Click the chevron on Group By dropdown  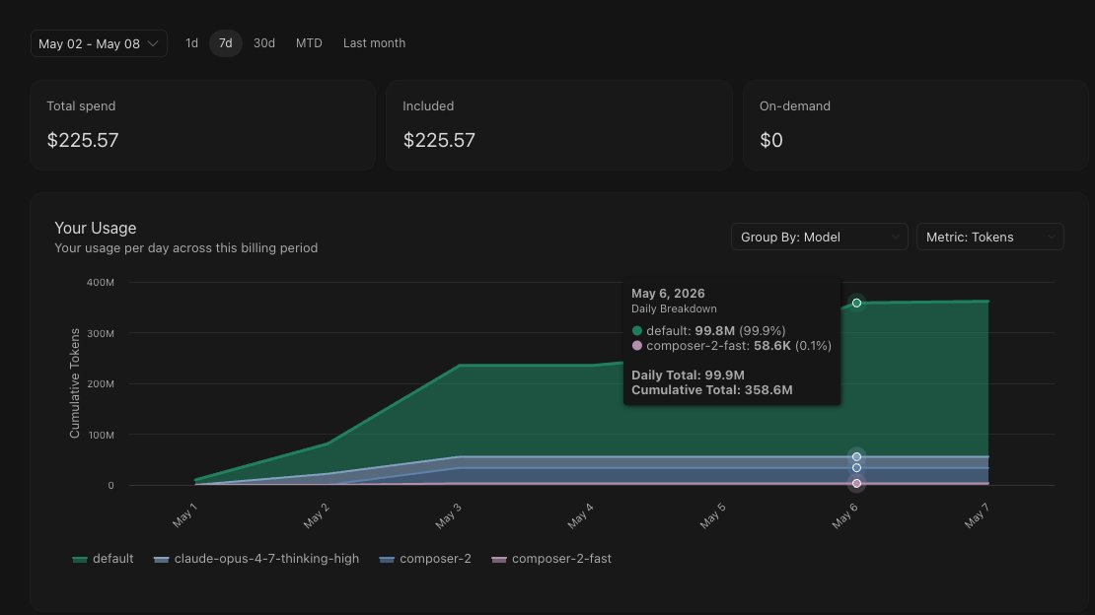pyautogui.click(x=895, y=238)
